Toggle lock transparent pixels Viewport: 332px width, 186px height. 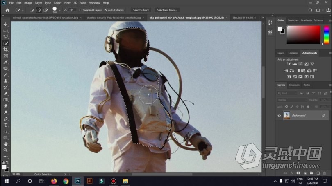286,107
